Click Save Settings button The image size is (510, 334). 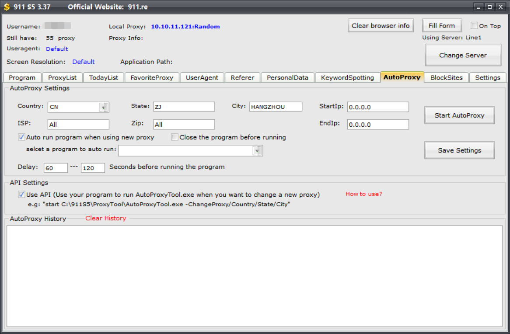point(459,150)
